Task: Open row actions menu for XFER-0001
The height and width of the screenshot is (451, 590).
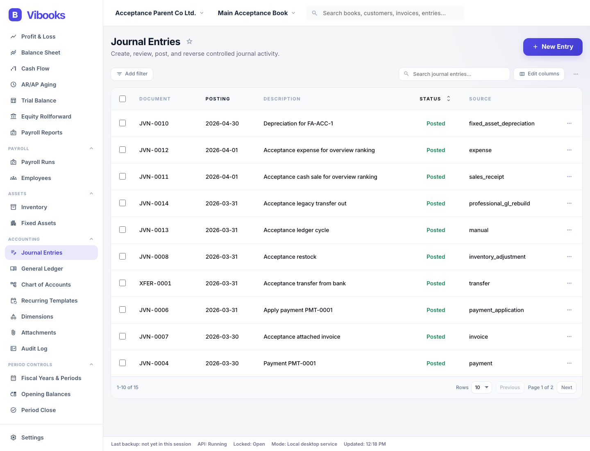Action: [x=569, y=283]
